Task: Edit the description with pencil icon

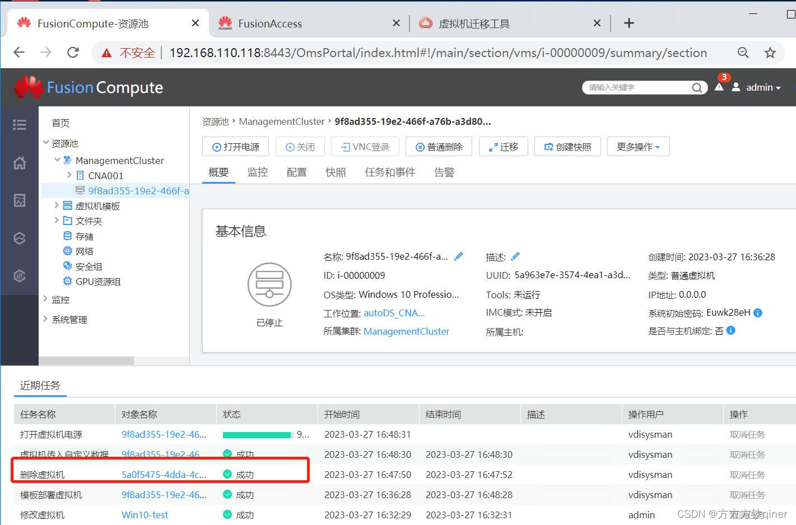Action: tap(515, 256)
